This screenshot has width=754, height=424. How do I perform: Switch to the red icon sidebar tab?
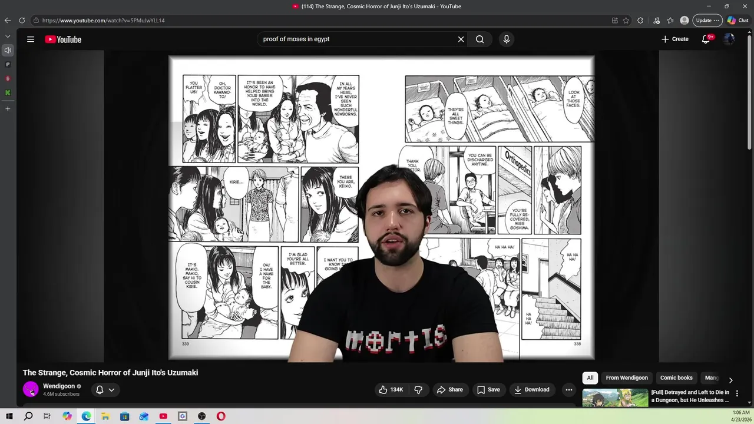pos(8,78)
